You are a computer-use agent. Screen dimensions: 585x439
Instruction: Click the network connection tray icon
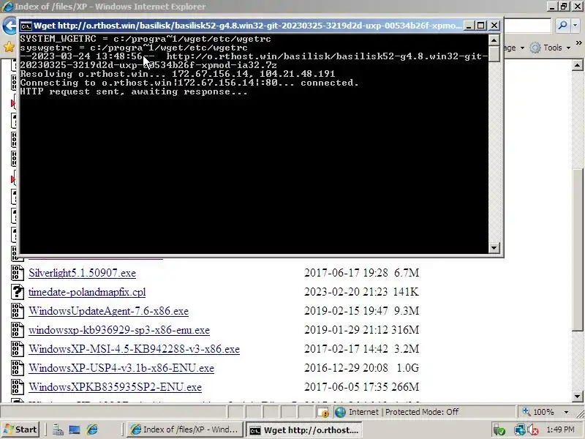click(519, 430)
